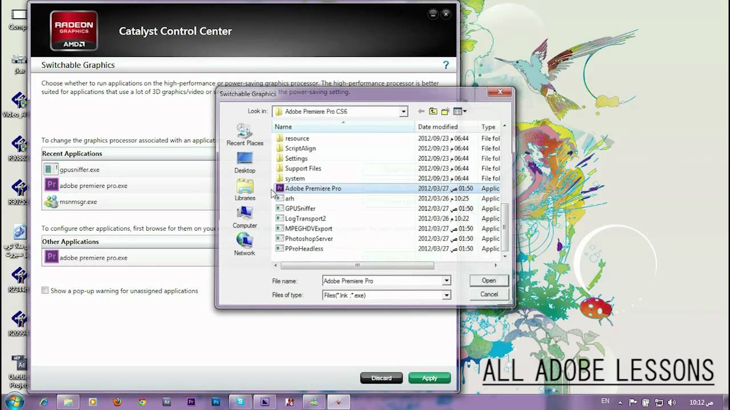
Task: Click the green Apply button
Action: pyautogui.click(x=429, y=378)
